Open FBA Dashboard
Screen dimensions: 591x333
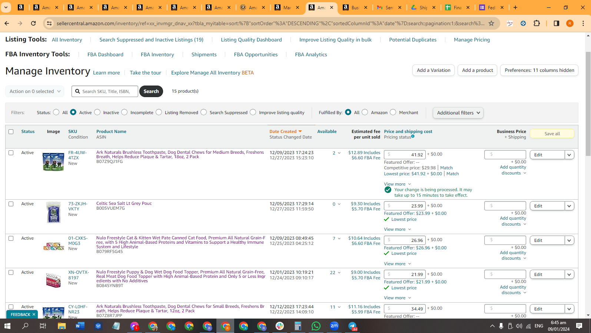105,54
